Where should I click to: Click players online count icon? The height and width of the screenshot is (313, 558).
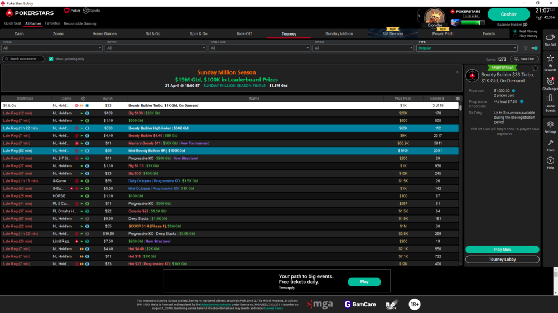point(539,17)
